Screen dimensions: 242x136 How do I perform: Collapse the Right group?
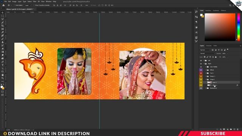(x=204, y=64)
